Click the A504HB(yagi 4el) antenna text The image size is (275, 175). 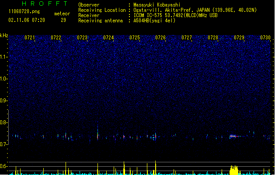click(154, 21)
